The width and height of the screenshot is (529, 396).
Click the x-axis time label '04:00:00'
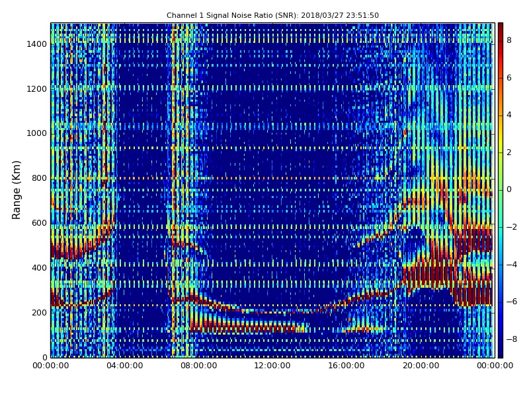click(x=125, y=366)
